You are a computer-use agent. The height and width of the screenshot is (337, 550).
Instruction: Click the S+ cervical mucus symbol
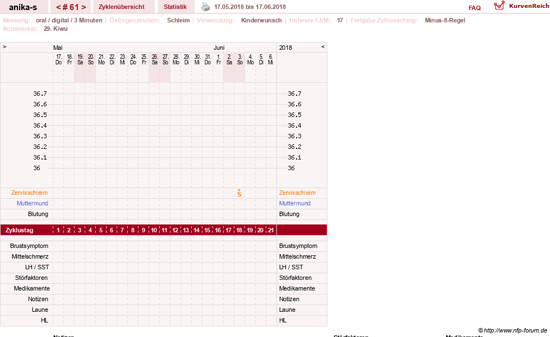[x=239, y=193]
